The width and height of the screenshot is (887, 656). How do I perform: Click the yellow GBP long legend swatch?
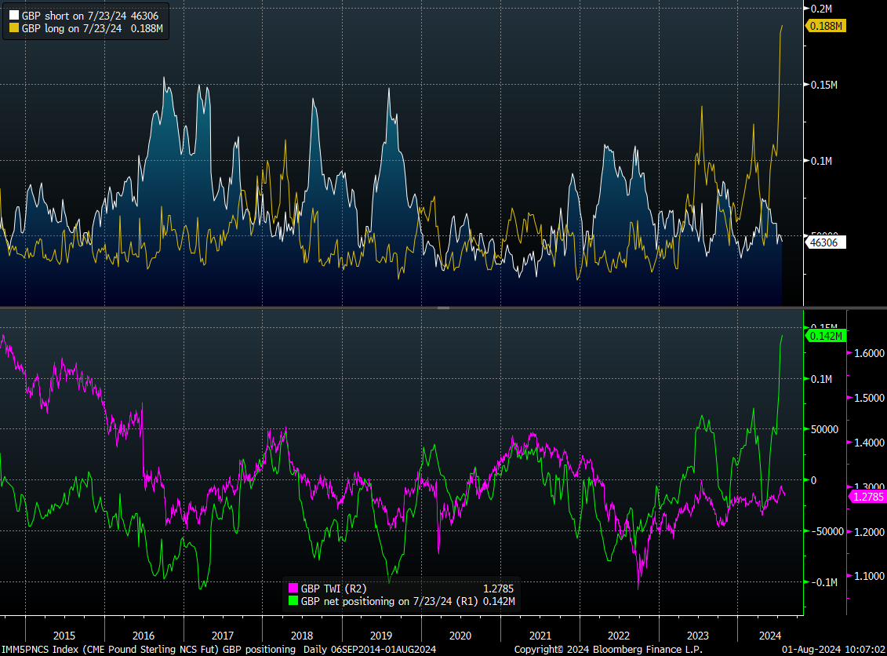point(13,27)
